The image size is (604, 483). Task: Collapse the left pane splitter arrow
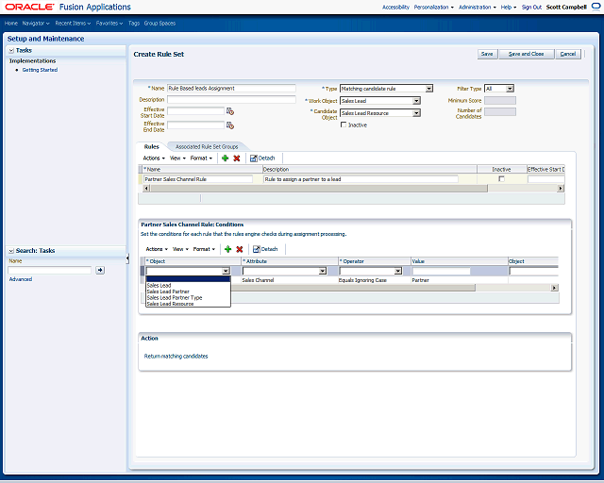[x=127, y=259]
